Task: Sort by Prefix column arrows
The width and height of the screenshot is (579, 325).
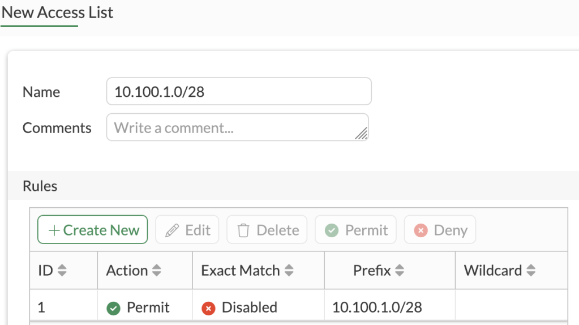Action: (400, 271)
